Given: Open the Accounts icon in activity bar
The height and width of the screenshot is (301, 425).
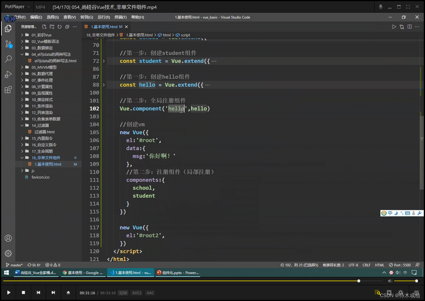Looking at the screenshot, I should [8, 238].
